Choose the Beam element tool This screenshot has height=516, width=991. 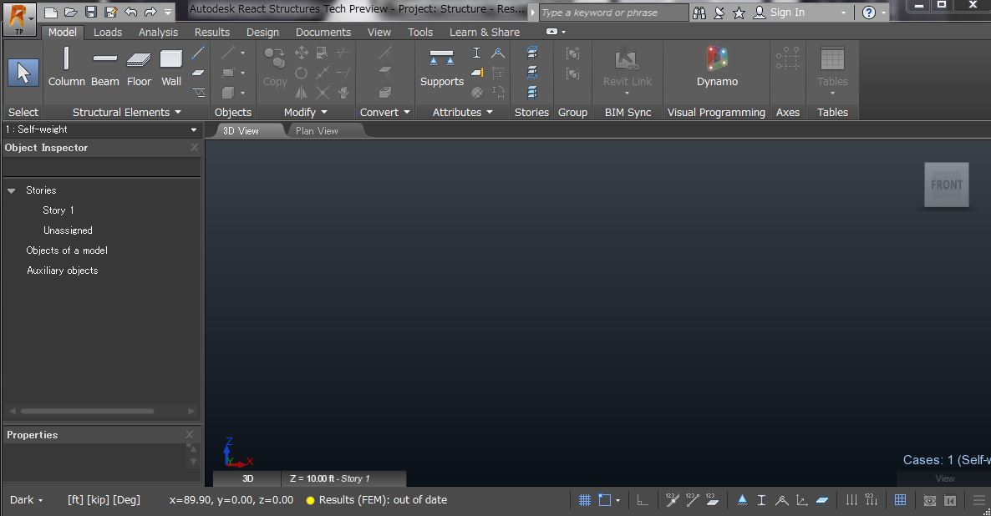[105, 67]
